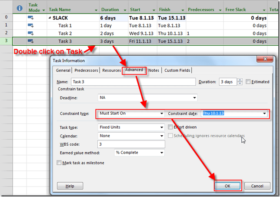Open the Notes tab

[153, 70]
